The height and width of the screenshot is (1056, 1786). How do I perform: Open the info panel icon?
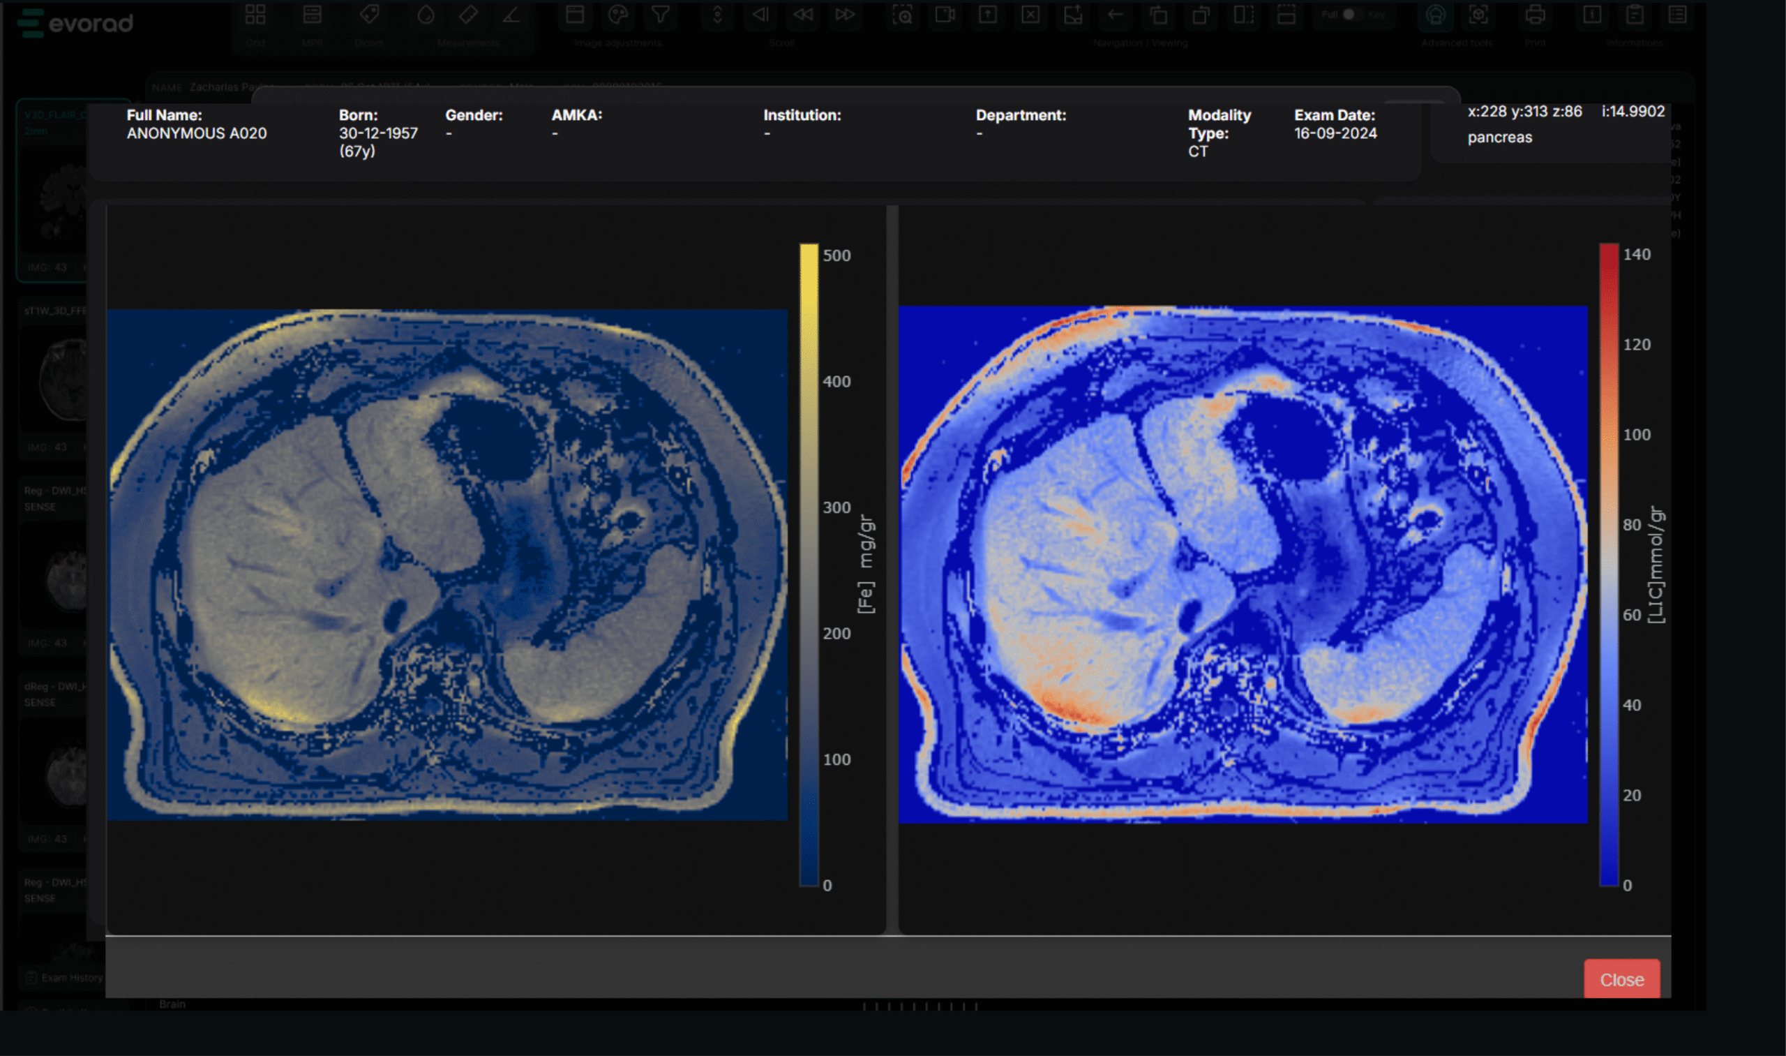click(x=1592, y=15)
